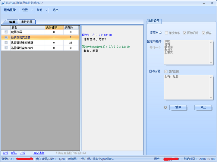
Task: Click the 群名 column header
Action: pos(28,28)
